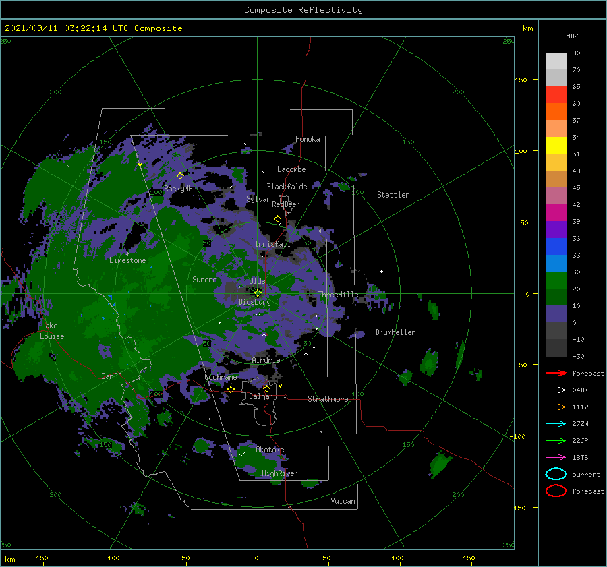
Task: Select the Didsbury label
Action: [254, 302]
